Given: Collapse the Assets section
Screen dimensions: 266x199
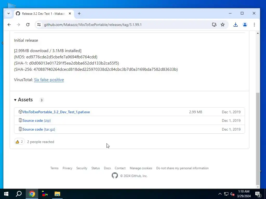Looking at the screenshot, I should pyautogui.click(x=23, y=100).
